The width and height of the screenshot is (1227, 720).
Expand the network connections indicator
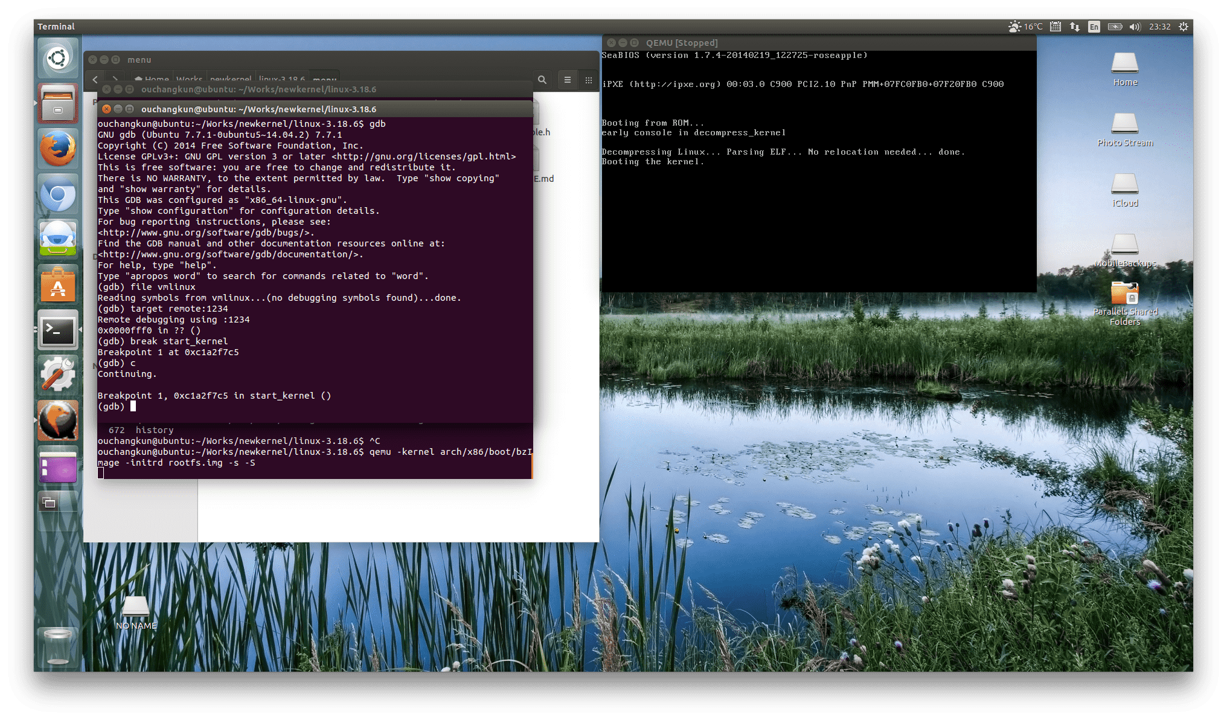coord(1074,27)
